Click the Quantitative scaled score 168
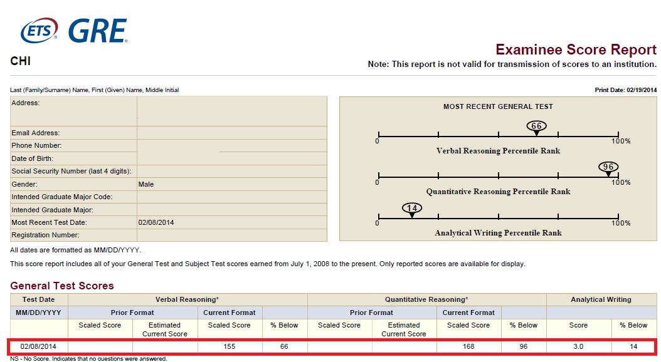661x362 pixels. point(468,347)
